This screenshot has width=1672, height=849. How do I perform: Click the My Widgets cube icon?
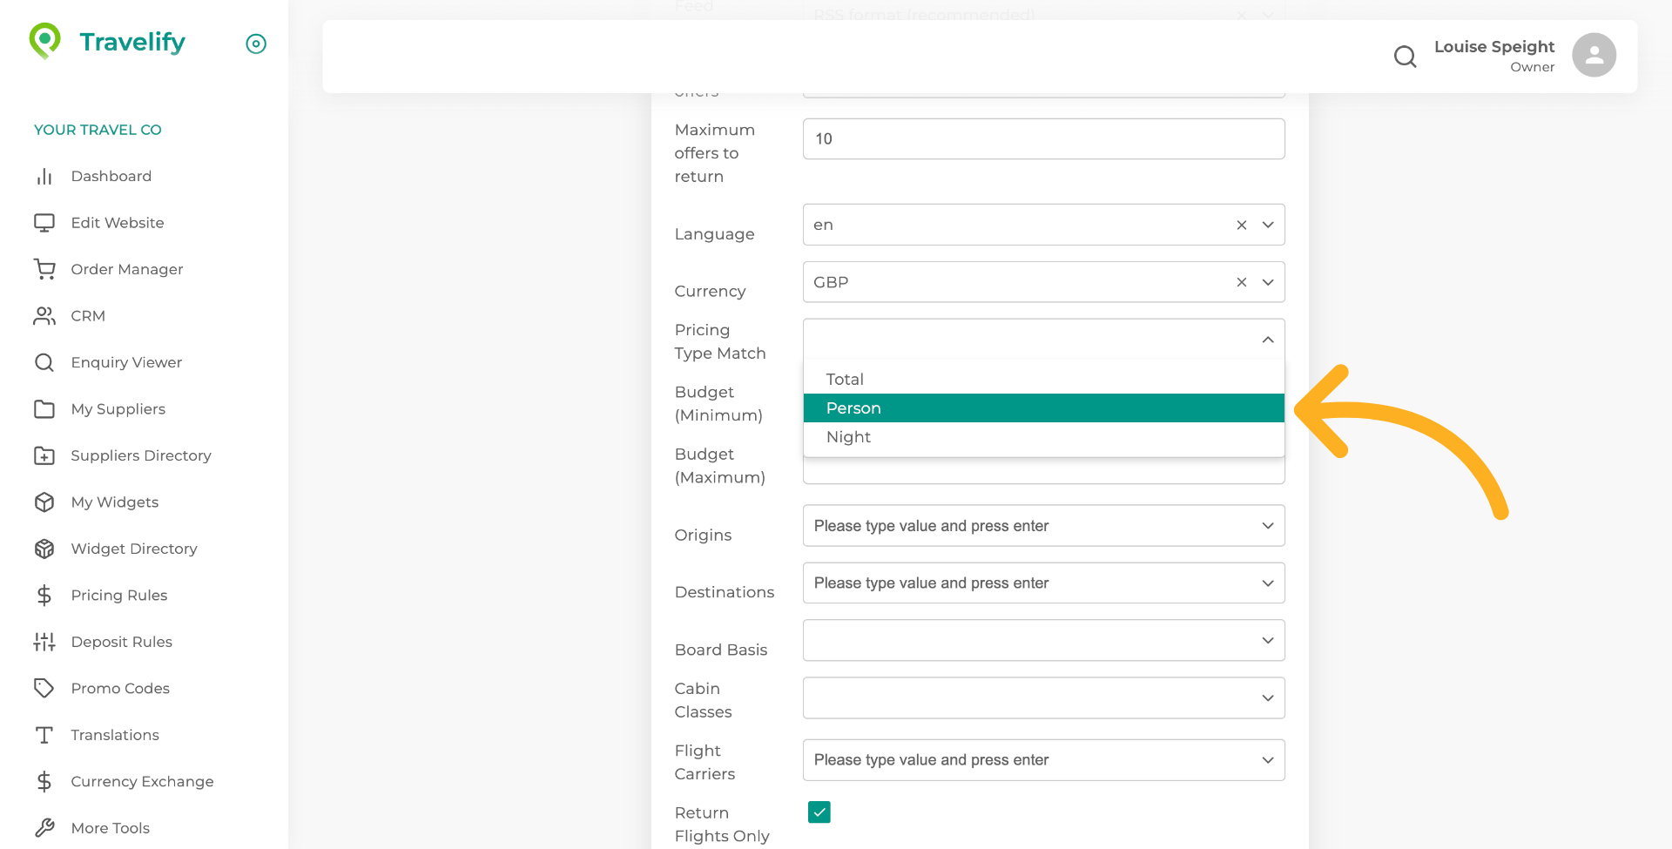pyautogui.click(x=44, y=502)
